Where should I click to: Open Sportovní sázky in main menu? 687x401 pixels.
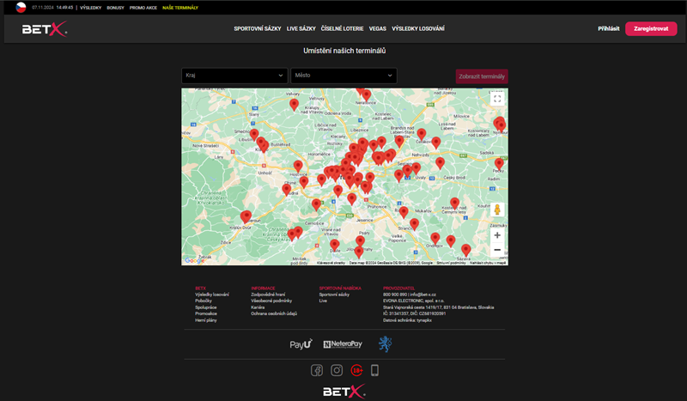pyautogui.click(x=258, y=29)
